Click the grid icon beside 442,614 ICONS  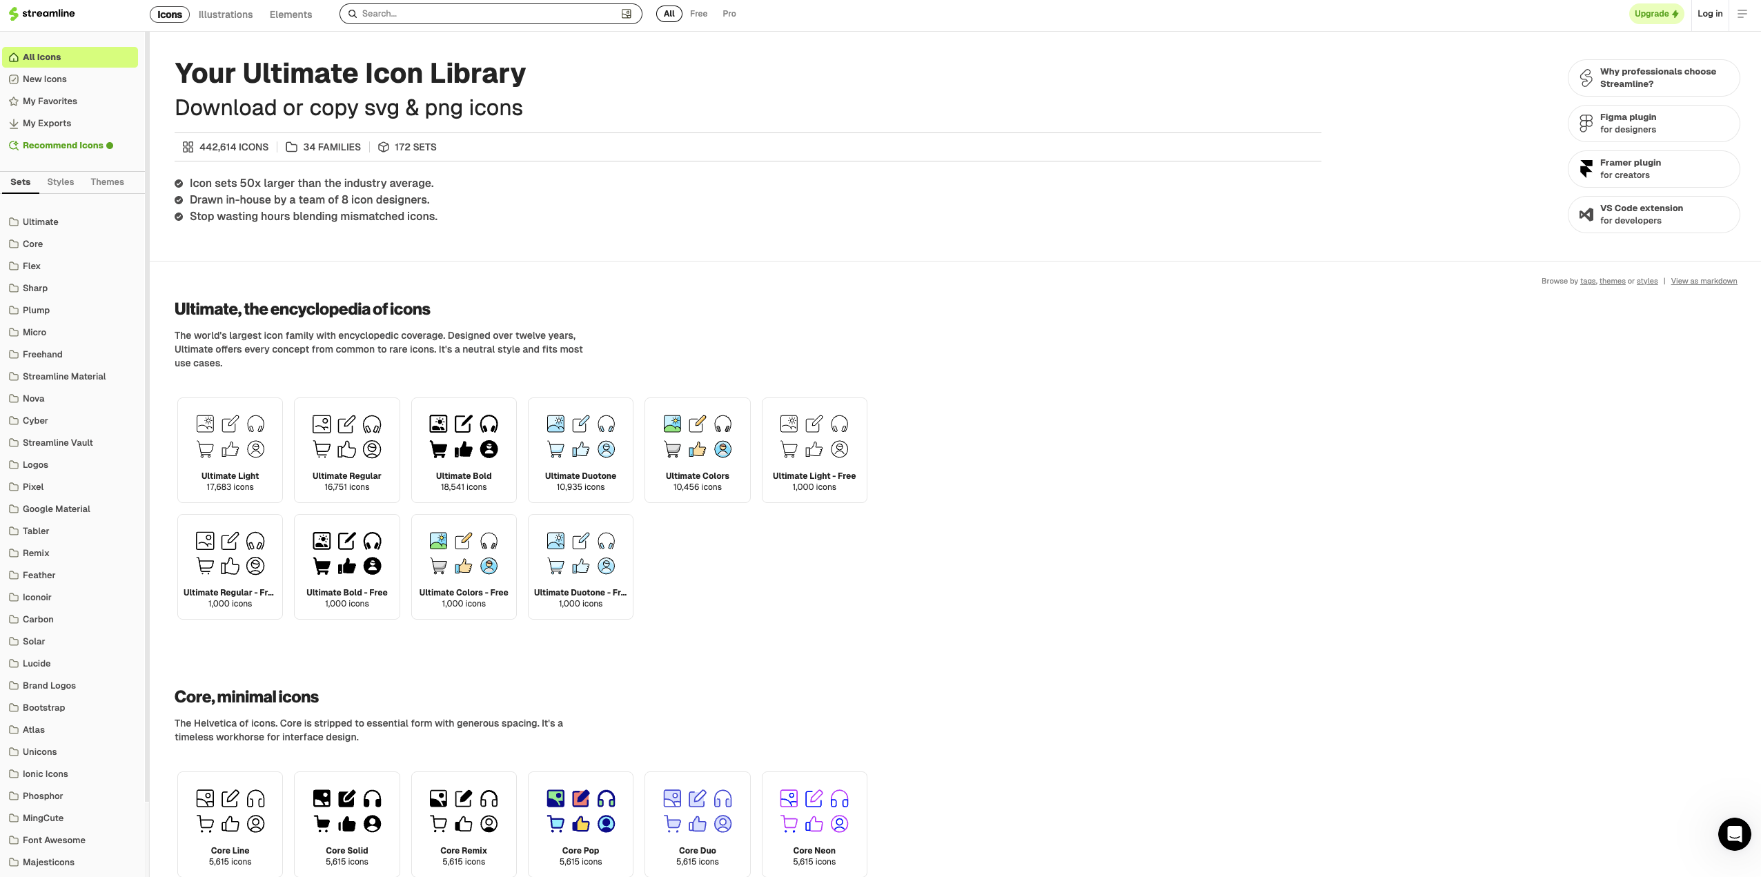pos(188,147)
